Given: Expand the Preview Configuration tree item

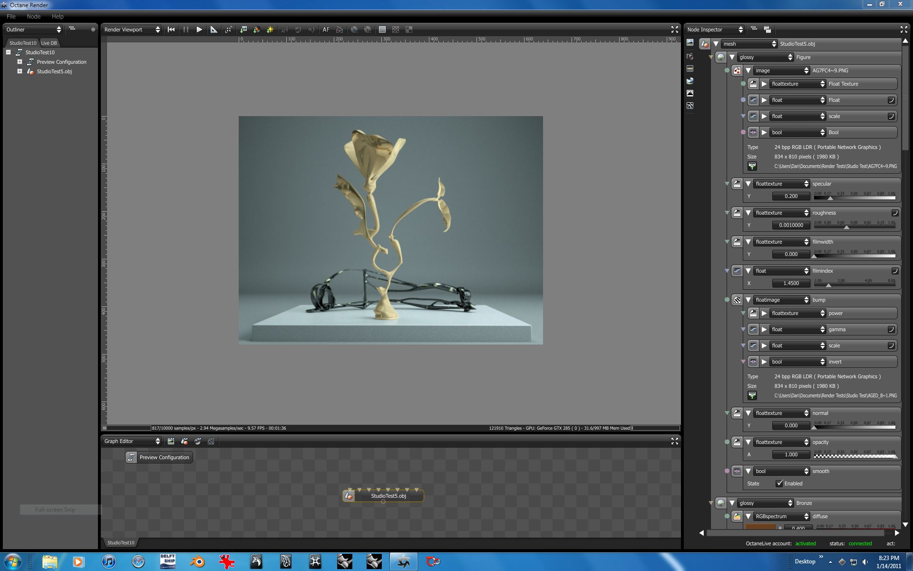Looking at the screenshot, I should [19, 62].
